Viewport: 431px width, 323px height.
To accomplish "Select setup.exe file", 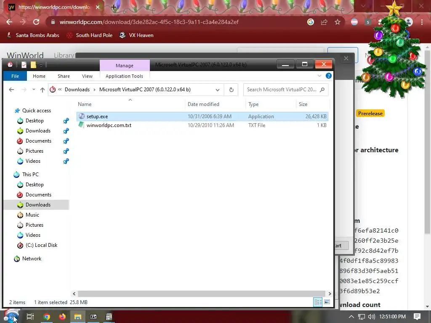I will 202,116.
